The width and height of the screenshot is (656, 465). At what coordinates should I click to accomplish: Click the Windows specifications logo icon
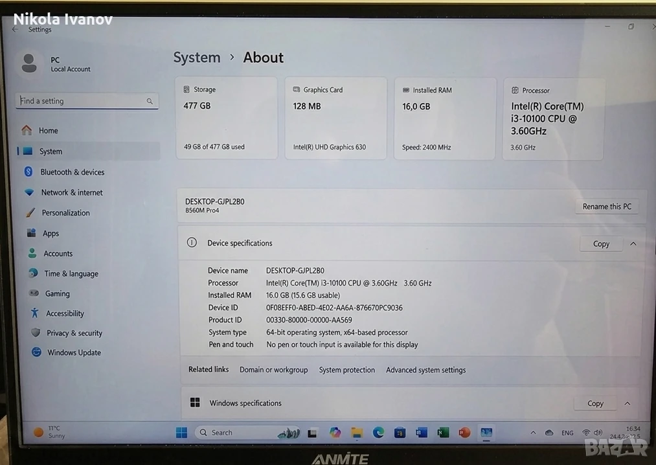[x=195, y=403]
